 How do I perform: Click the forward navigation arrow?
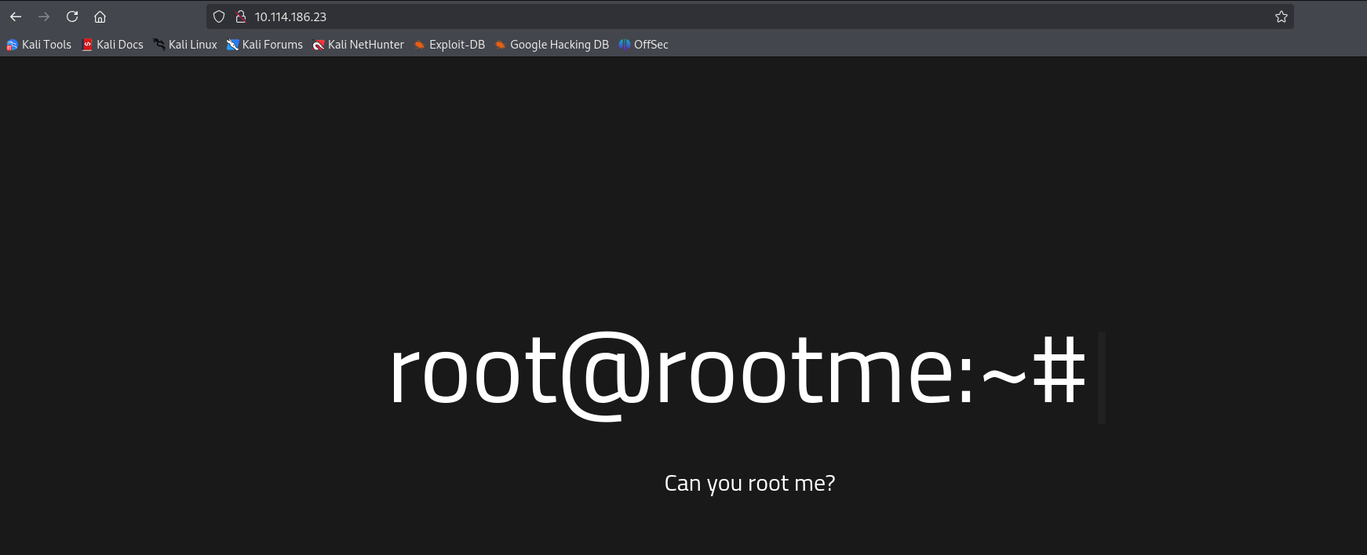[44, 16]
